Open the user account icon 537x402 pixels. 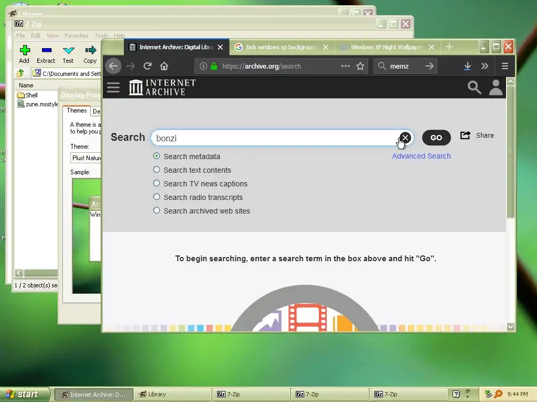496,87
